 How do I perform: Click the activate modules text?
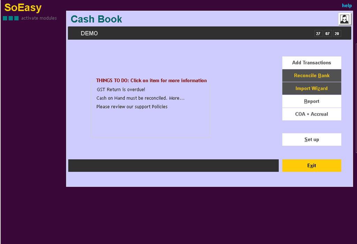(x=39, y=18)
